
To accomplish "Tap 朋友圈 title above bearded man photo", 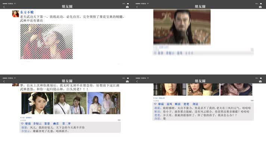I will click(200, 7).
